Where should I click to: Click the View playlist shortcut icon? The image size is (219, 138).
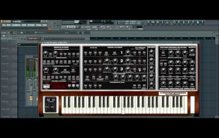click(x=148, y=22)
